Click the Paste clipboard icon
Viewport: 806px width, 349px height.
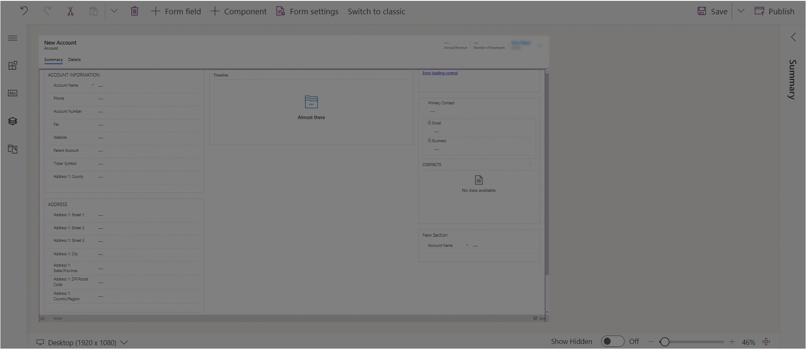(93, 11)
